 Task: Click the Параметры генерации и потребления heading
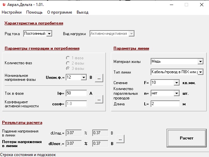click(x=42, y=48)
